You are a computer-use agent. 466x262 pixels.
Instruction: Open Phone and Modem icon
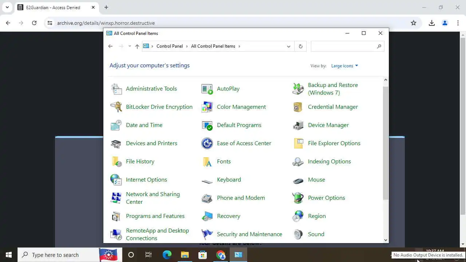click(x=207, y=198)
